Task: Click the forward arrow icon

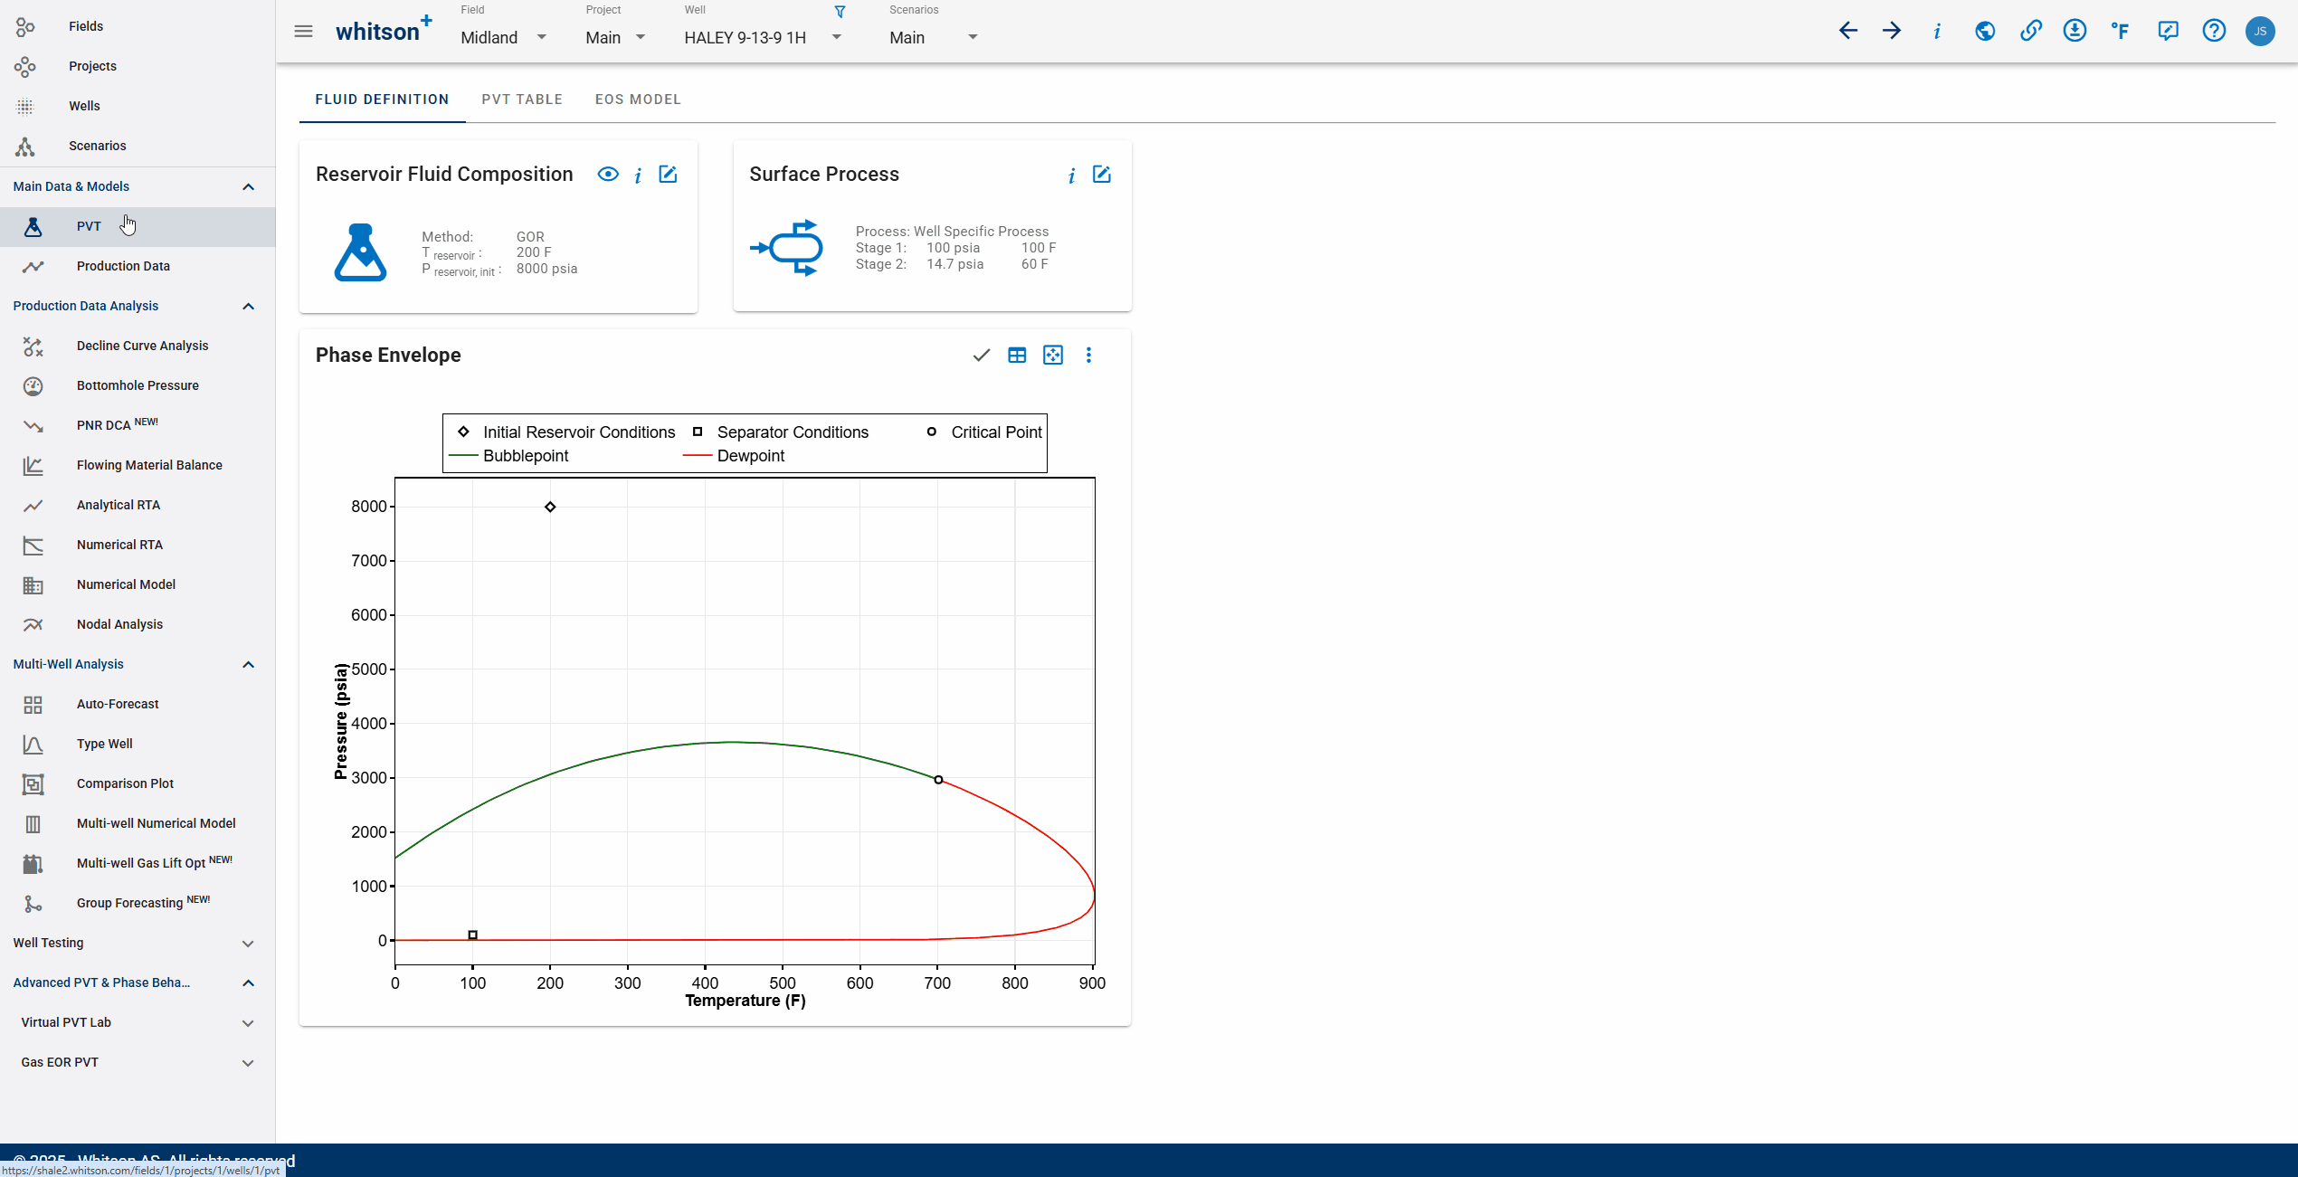Action: point(1892,31)
